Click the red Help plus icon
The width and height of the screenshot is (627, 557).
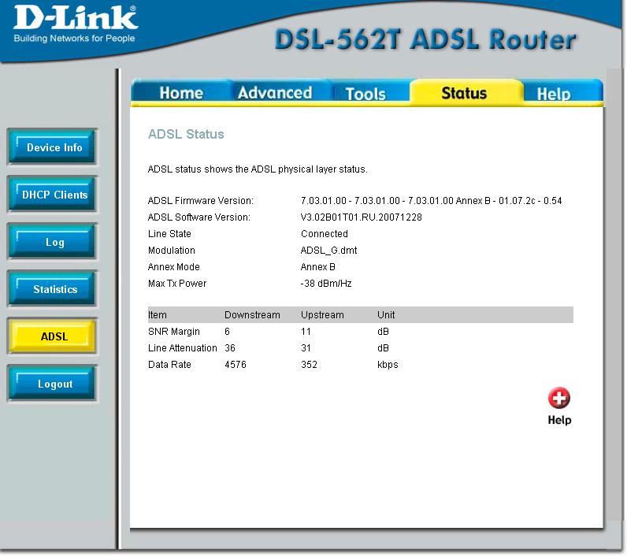[x=558, y=398]
